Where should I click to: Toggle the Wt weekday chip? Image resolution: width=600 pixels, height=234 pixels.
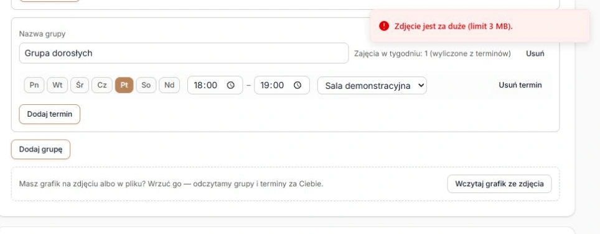point(57,85)
